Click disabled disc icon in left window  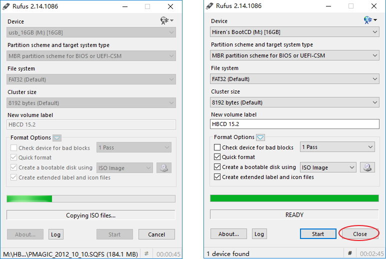[164, 168]
